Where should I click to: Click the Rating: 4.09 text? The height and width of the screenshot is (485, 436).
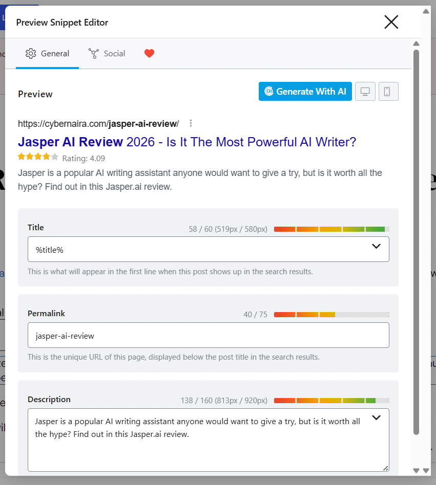(x=84, y=159)
